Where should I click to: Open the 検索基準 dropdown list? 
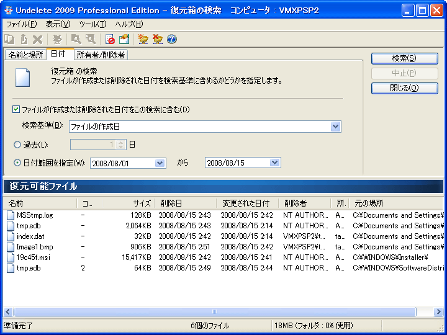pyautogui.click(x=335, y=127)
